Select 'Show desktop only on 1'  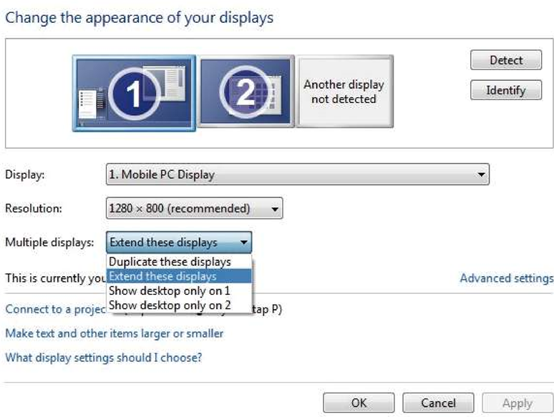(170, 291)
